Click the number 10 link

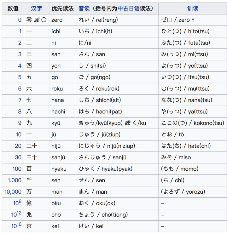(19, 134)
